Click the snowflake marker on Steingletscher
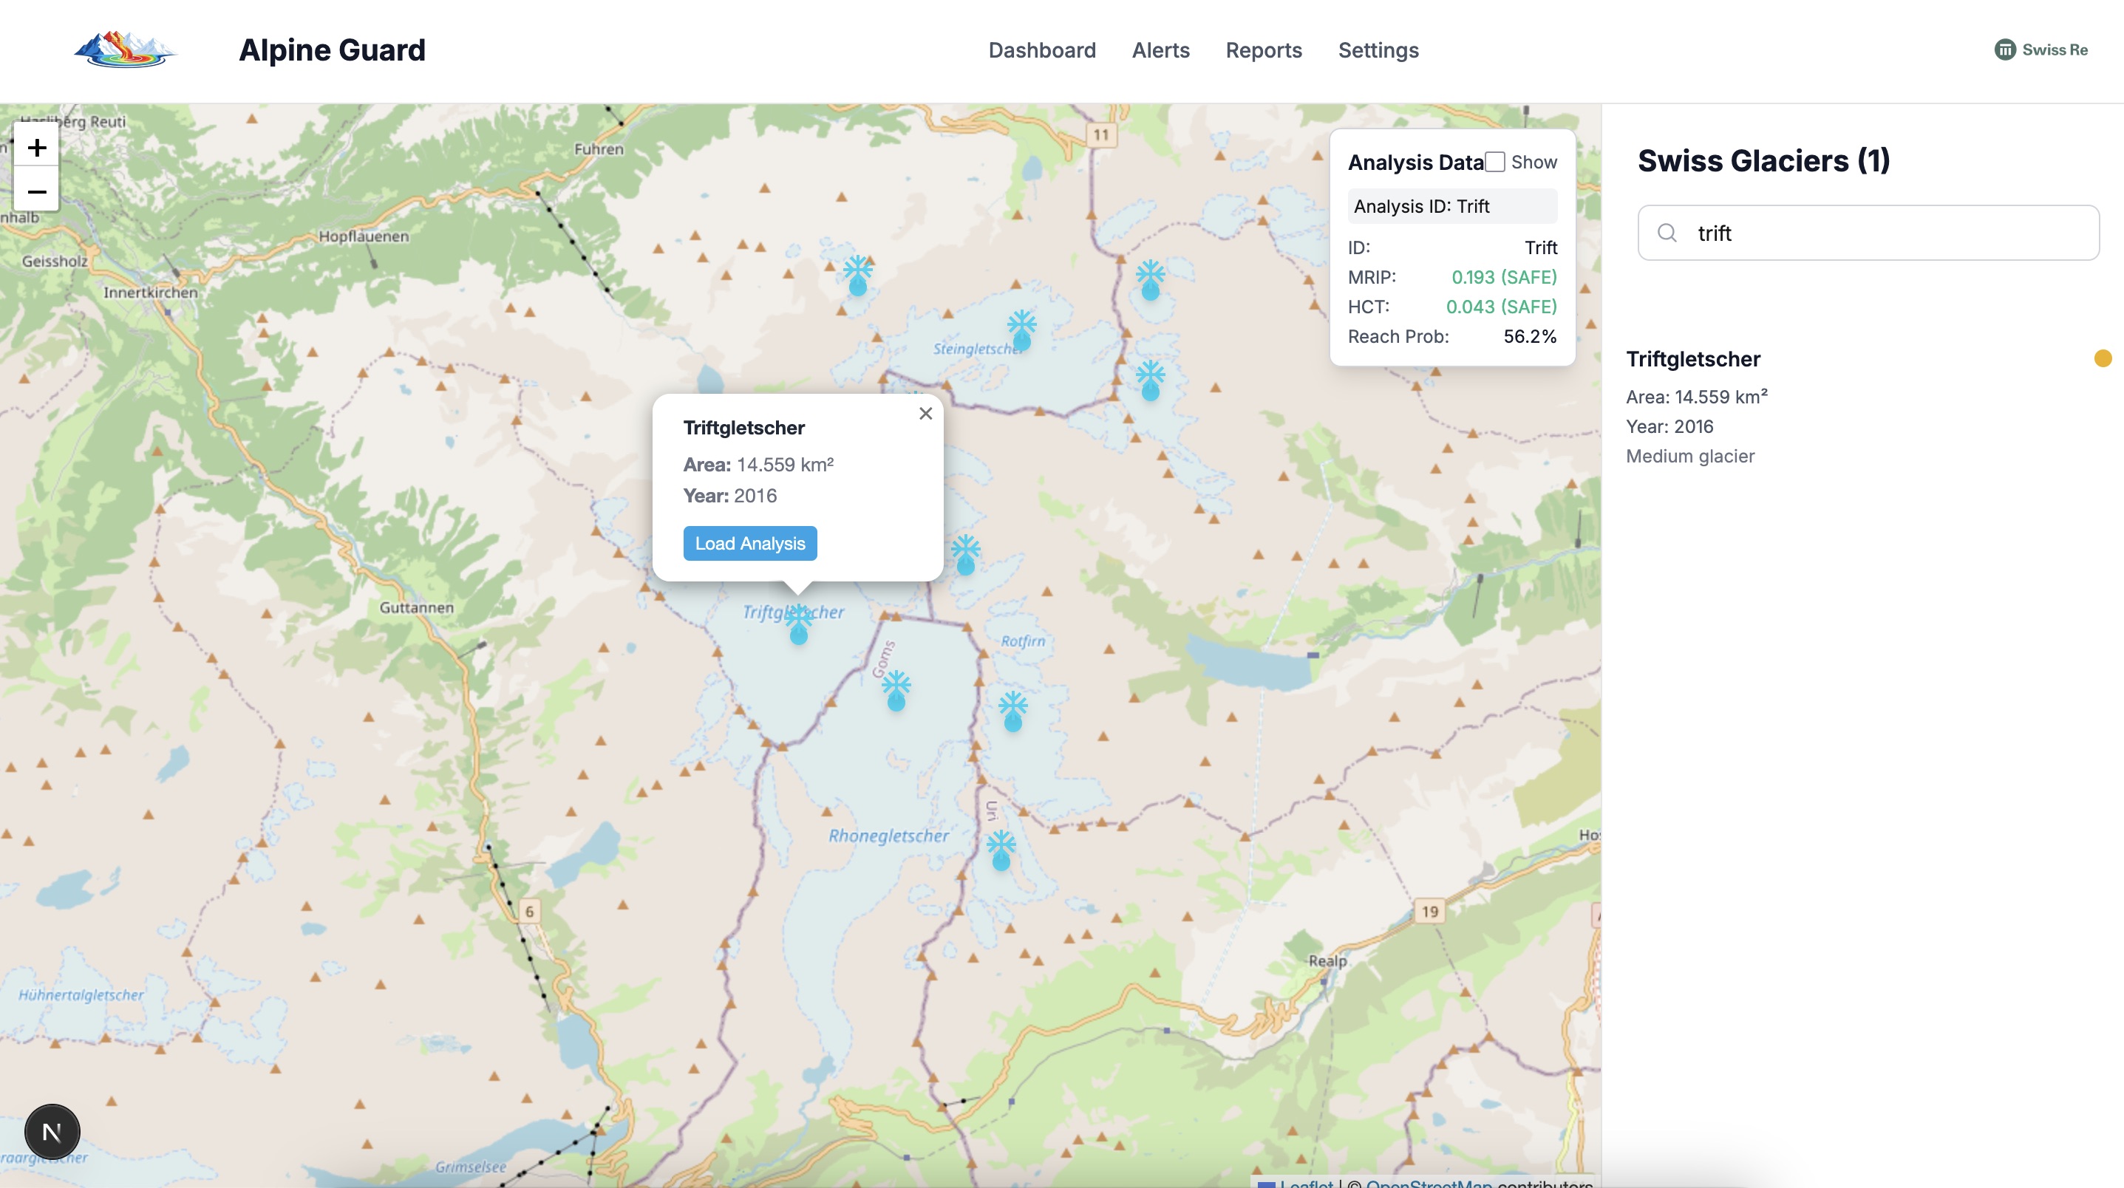 click(x=1021, y=330)
